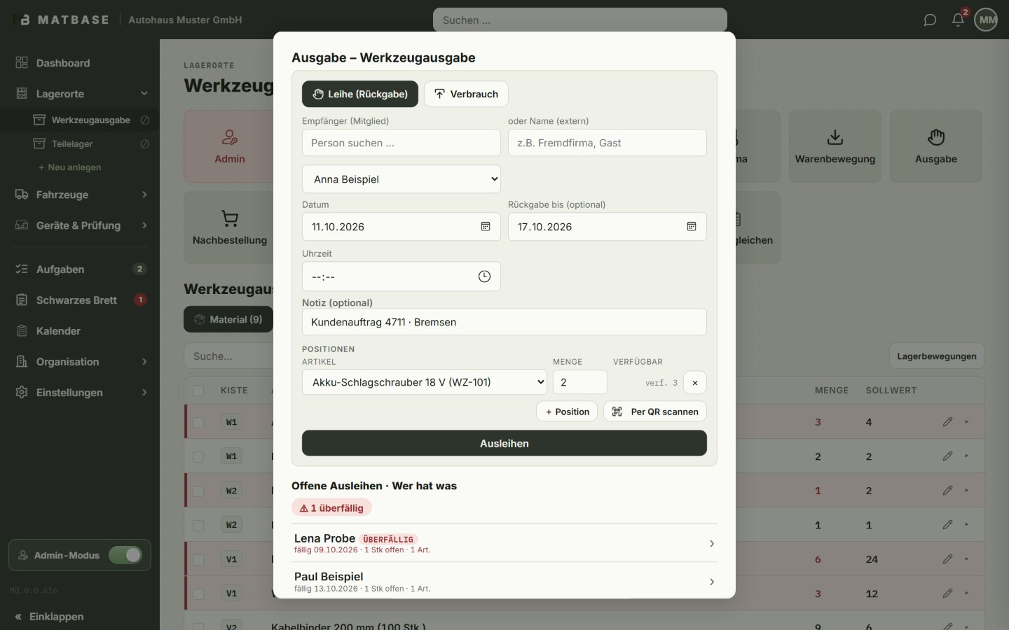Open the Artikel dropdown for Akku-Schlagschrauber
1009x630 pixels.
pyautogui.click(x=425, y=382)
